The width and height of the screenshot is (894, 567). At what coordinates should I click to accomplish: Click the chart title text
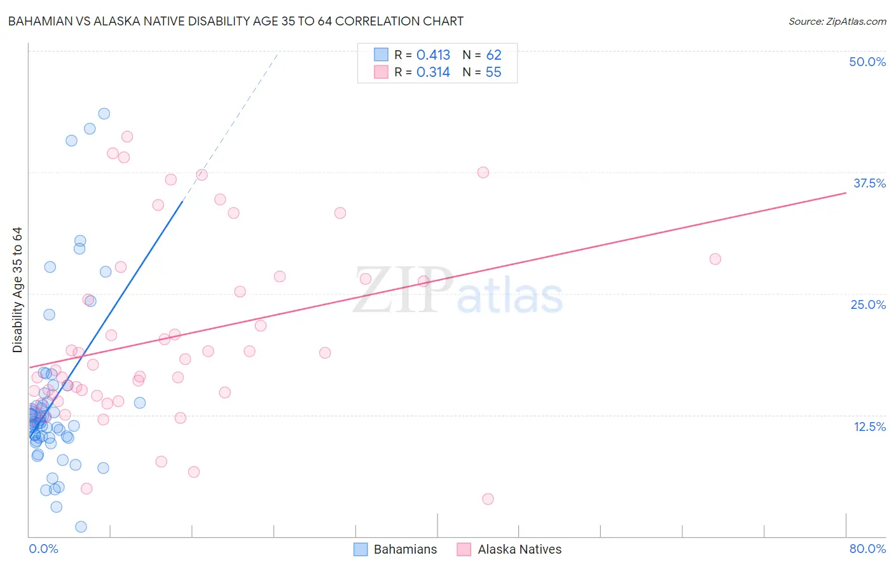pos(235,21)
